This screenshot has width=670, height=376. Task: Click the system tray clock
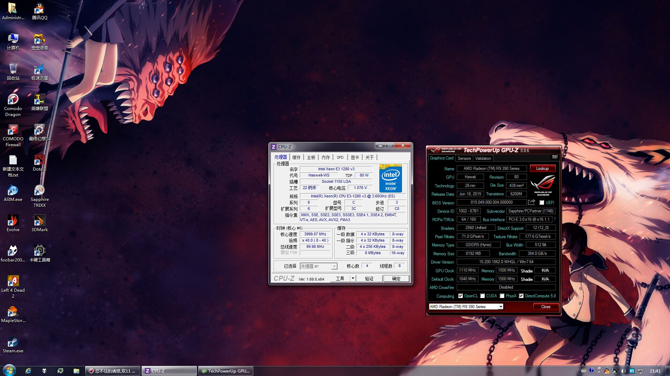[655, 371]
